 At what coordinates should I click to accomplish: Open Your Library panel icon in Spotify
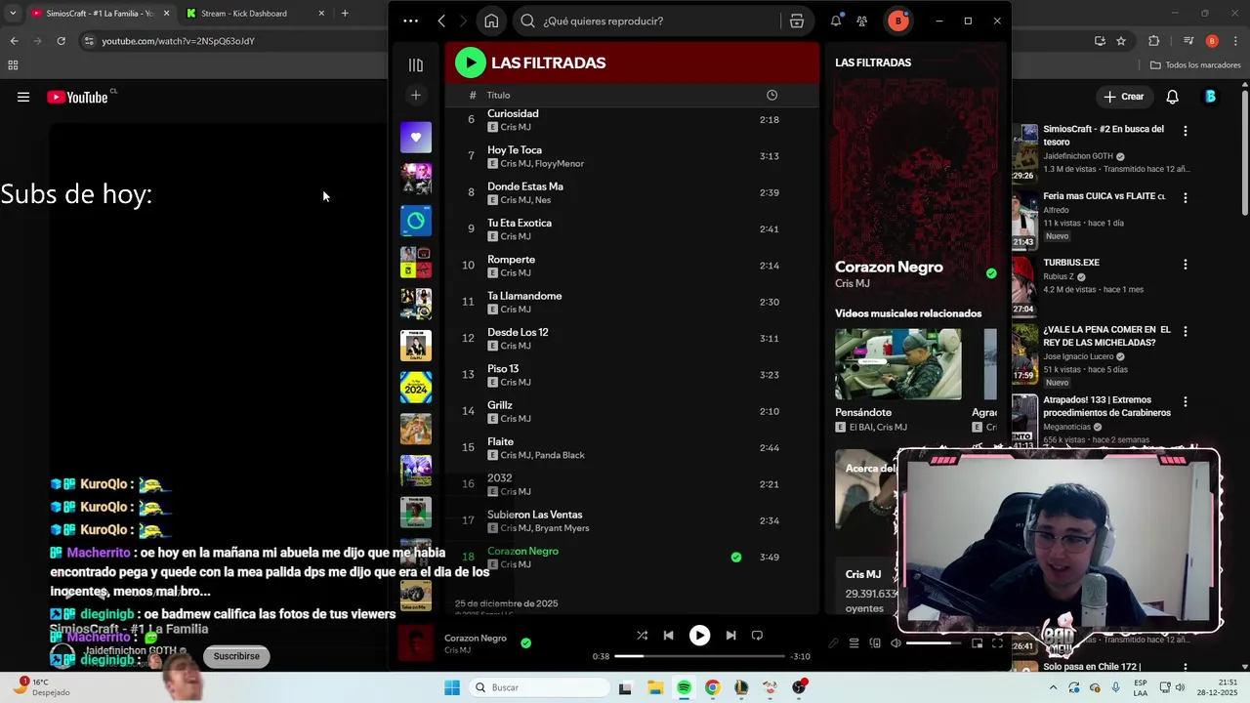416,65
